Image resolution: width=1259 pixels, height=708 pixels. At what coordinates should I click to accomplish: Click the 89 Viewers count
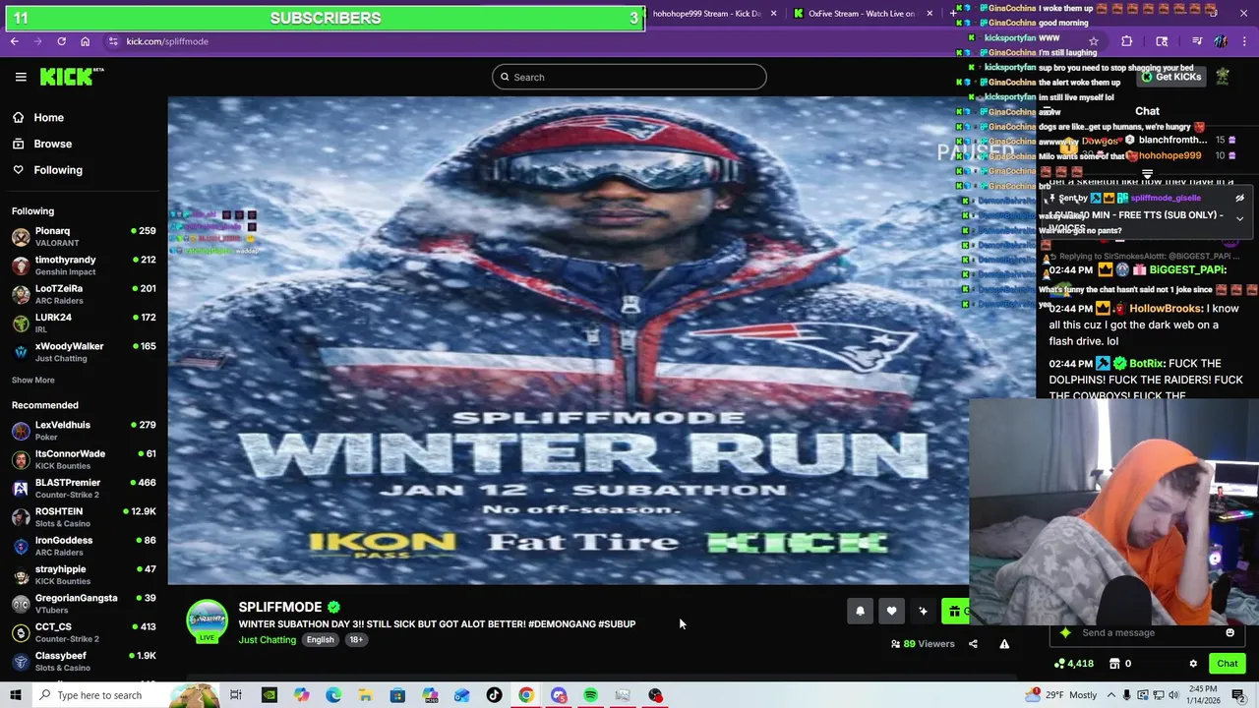click(923, 644)
